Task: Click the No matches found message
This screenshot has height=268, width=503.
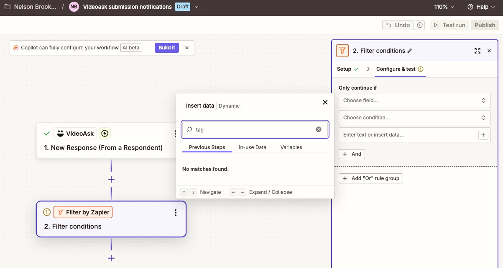Action: tap(205, 169)
